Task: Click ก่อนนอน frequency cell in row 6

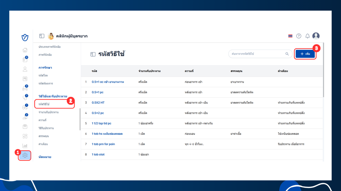Action: tap(190, 134)
